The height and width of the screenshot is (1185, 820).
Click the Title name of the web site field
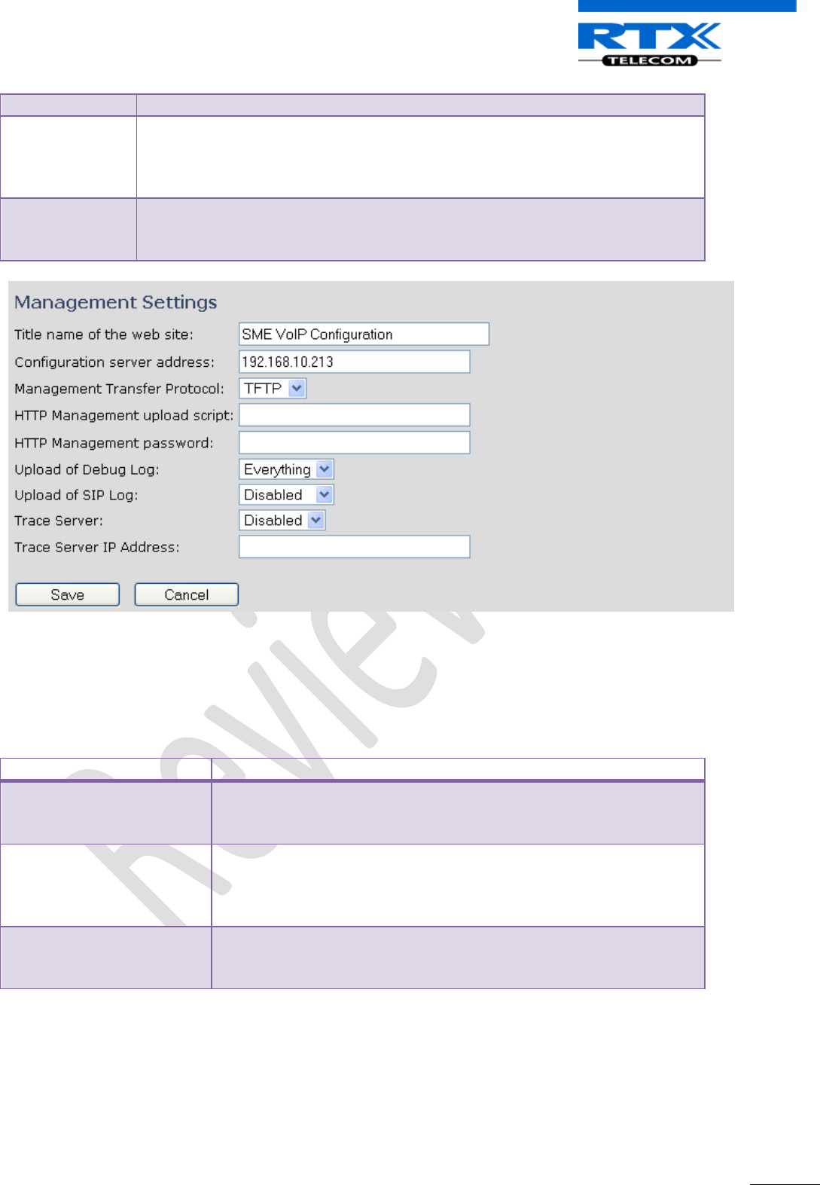364,334
